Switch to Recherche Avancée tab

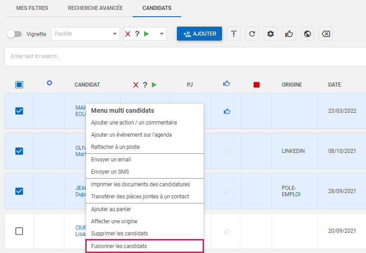coord(95,8)
